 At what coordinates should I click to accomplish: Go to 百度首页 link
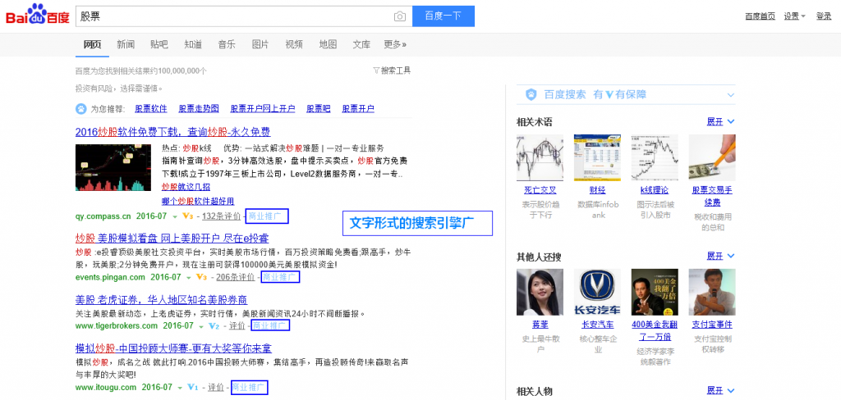point(760,16)
